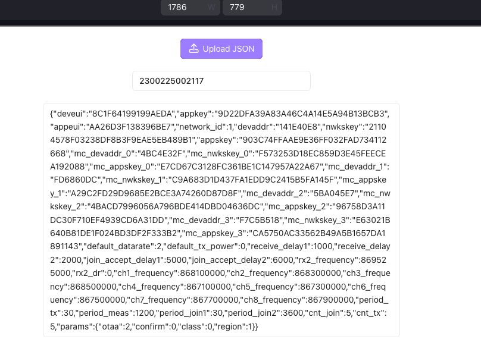Place cursor on the "deveui" key

pyautogui.click(x=69, y=114)
